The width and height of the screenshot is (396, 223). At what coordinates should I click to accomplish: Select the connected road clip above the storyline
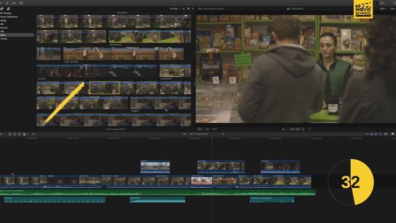click(155, 167)
